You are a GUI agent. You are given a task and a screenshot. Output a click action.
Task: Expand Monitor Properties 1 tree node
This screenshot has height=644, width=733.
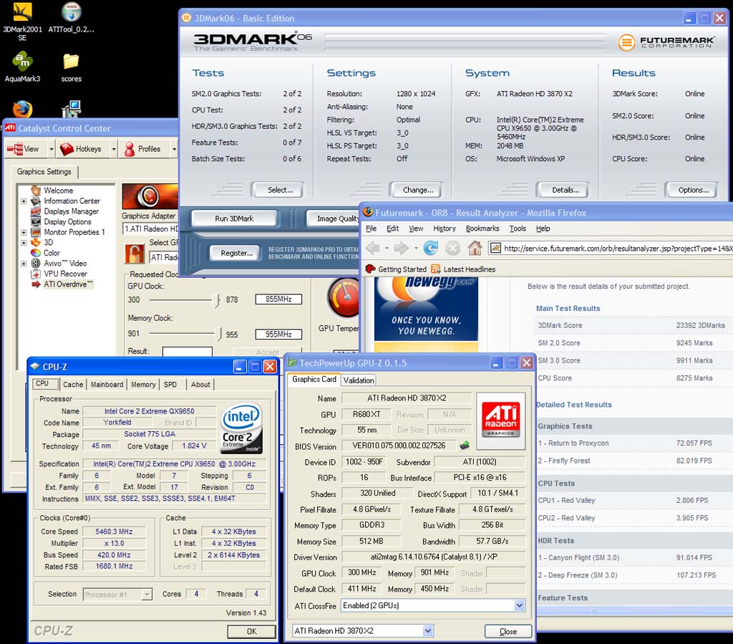click(x=24, y=232)
